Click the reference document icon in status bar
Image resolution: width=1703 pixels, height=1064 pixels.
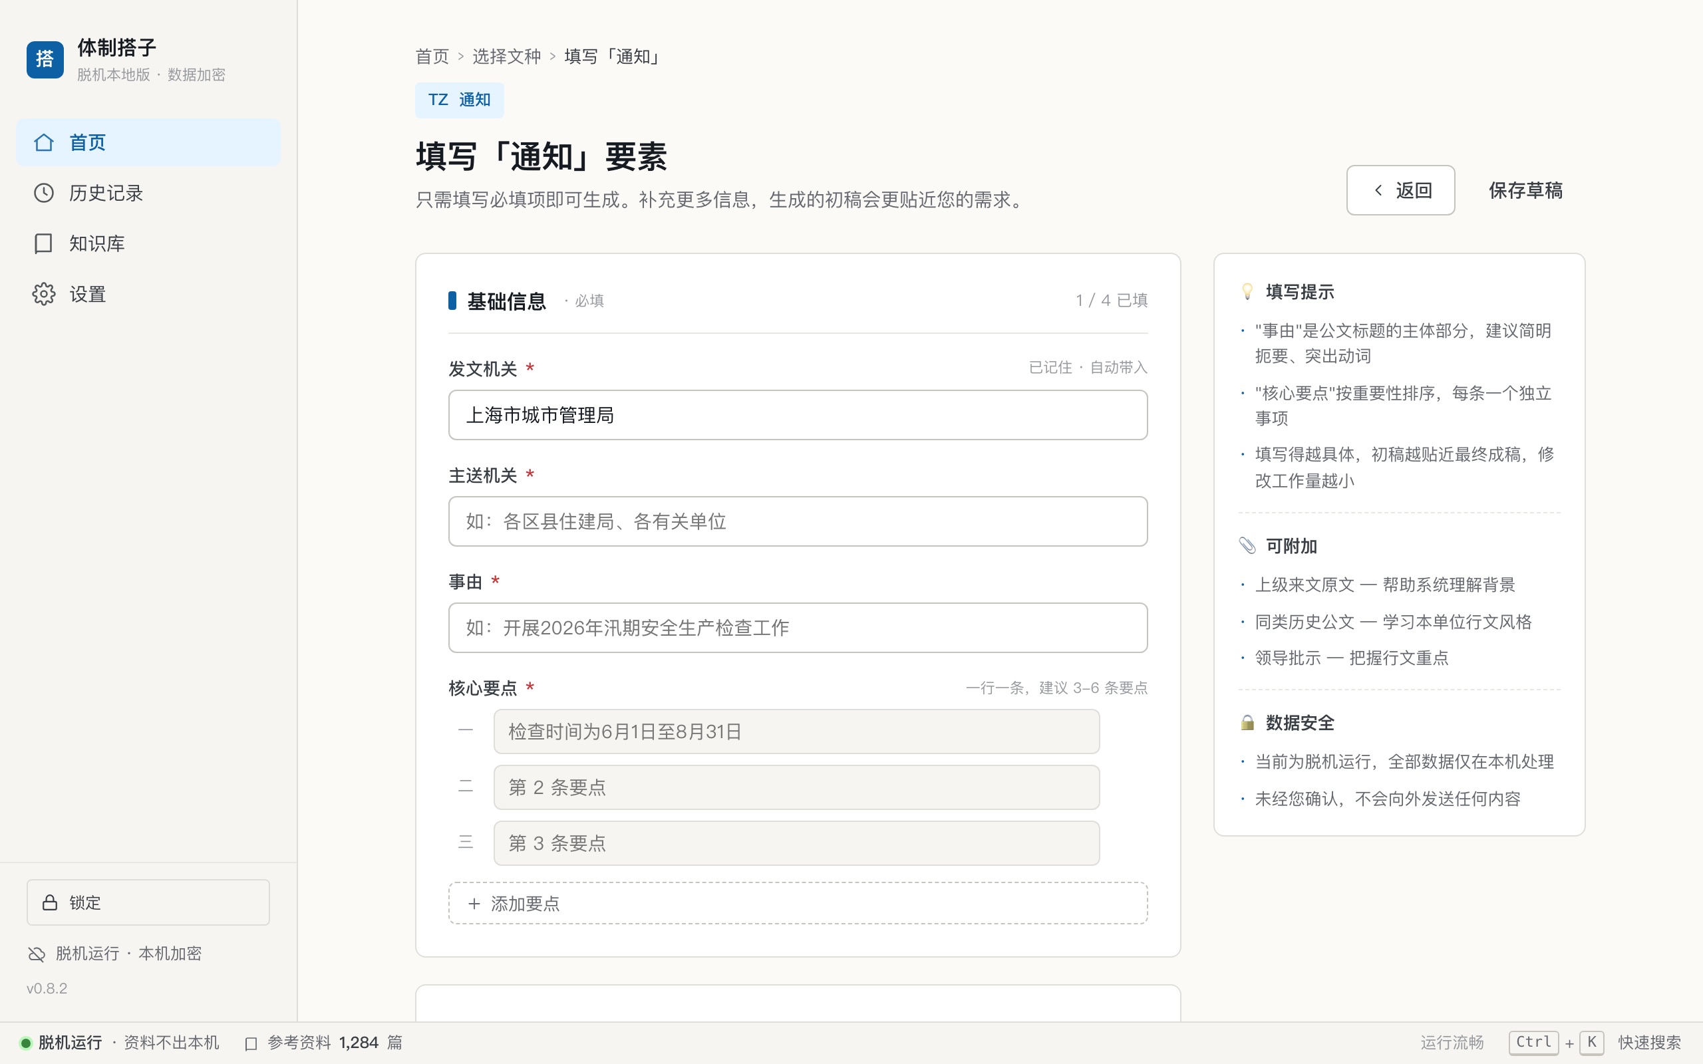pos(251,1043)
